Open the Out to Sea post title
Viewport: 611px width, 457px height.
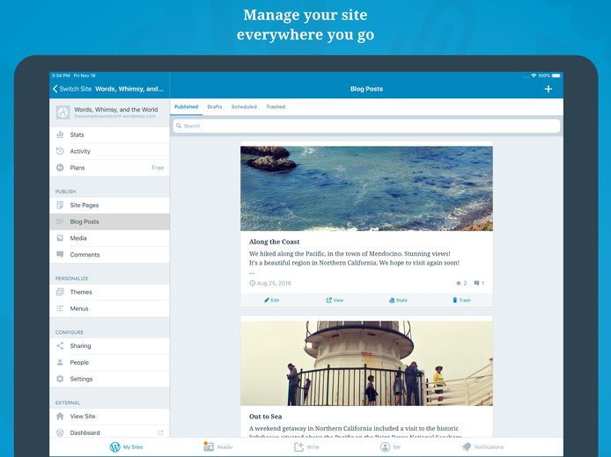[x=265, y=417]
